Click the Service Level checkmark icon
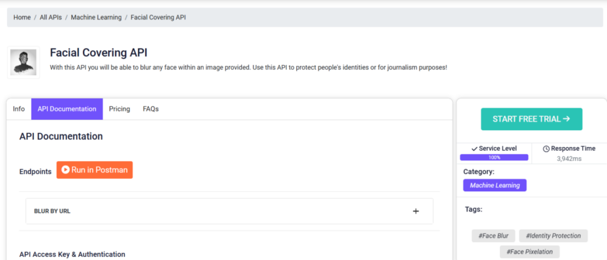 474,149
